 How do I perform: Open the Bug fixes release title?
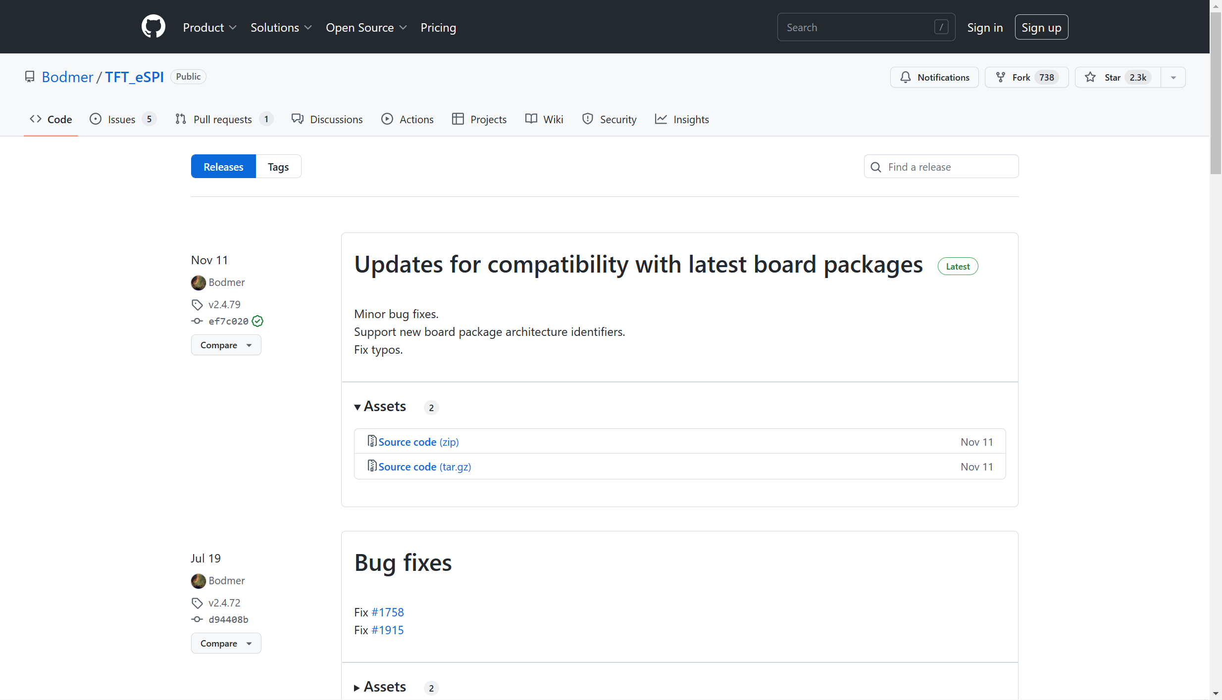pos(403,563)
